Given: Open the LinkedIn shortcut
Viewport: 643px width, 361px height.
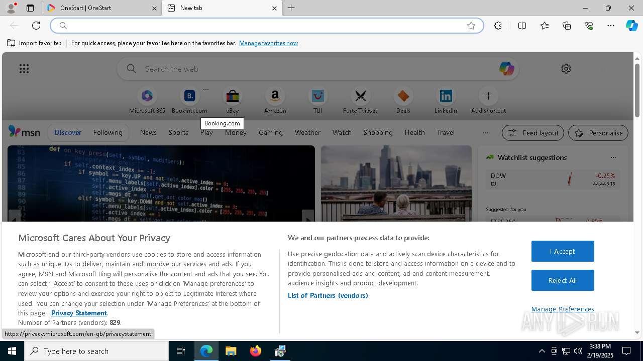Looking at the screenshot, I should pyautogui.click(x=446, y=101).
